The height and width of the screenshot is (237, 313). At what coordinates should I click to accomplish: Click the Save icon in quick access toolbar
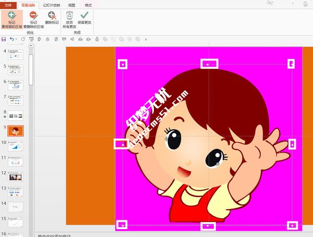(x=4, y=39)
